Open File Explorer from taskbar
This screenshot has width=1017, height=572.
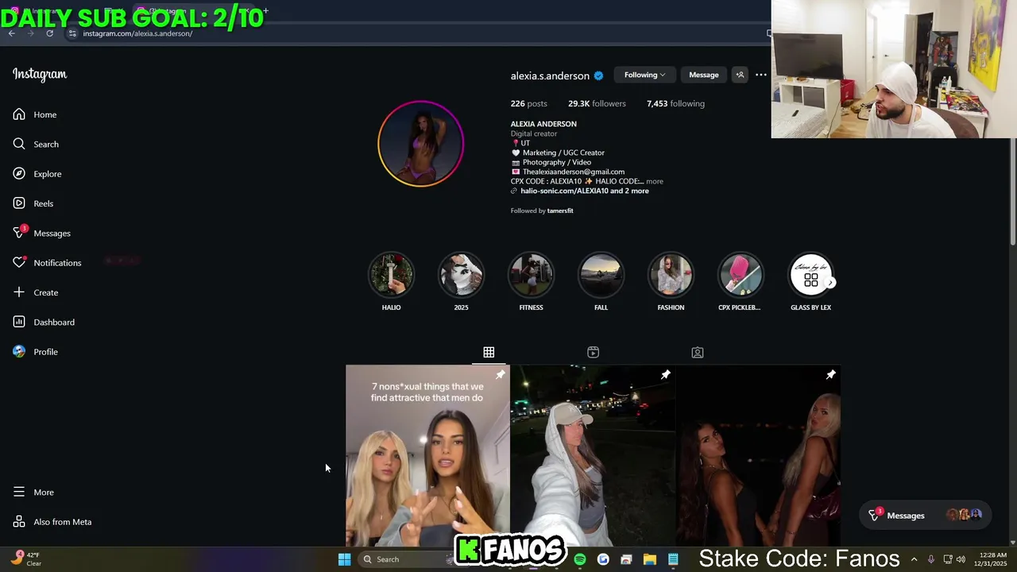(649, 559)
